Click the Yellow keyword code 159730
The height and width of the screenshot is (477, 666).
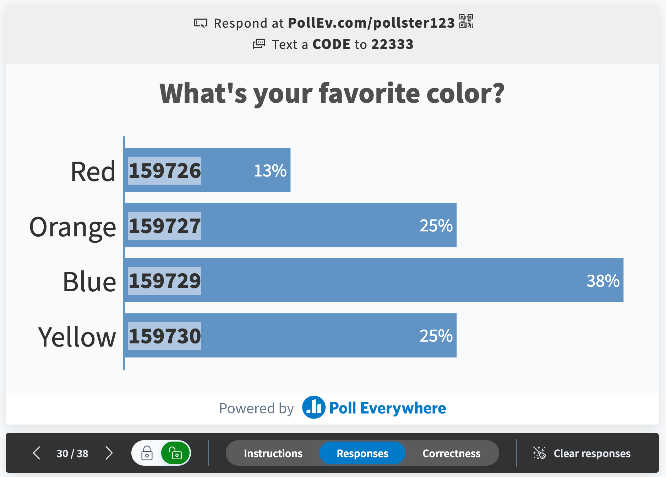coord(165,336)
